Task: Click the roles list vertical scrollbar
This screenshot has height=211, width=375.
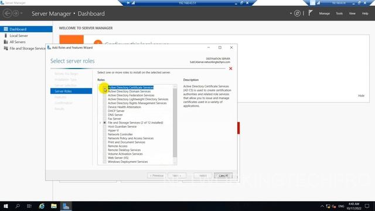Action: (x=175, y=122)
